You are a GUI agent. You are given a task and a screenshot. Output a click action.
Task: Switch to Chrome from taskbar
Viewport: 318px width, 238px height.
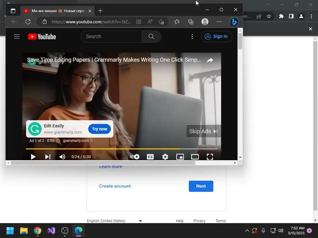click(38, 231)
